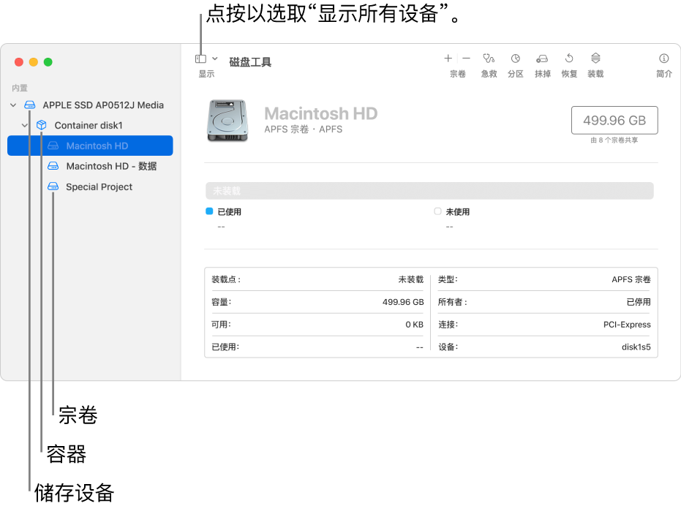Click the 装载 mount icon
Image resolution: width=681 pixels, height=506 pixels.
pyautogui.click(x=595, y=58)
